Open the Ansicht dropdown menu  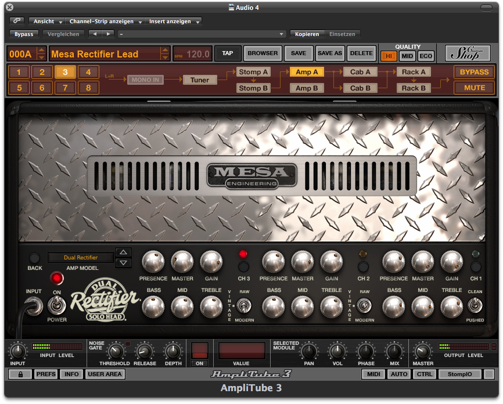click(46, 21)
